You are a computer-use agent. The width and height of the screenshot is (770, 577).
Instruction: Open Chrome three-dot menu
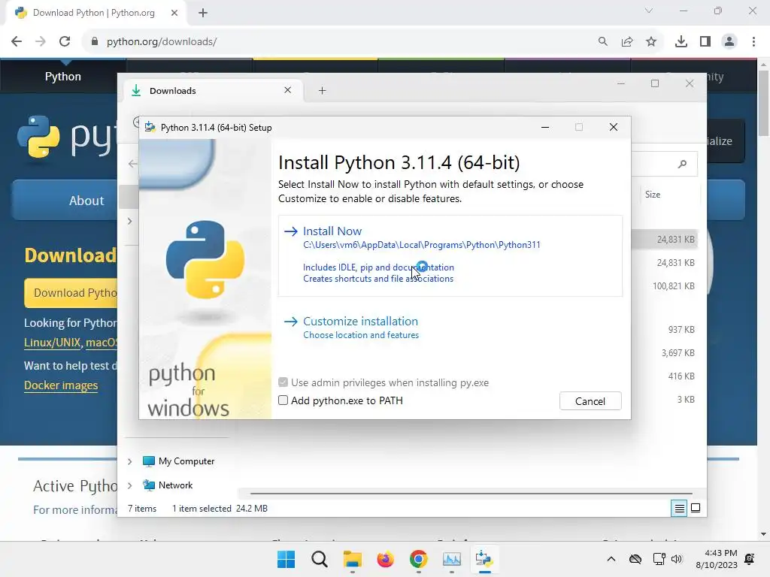point(753,42)
